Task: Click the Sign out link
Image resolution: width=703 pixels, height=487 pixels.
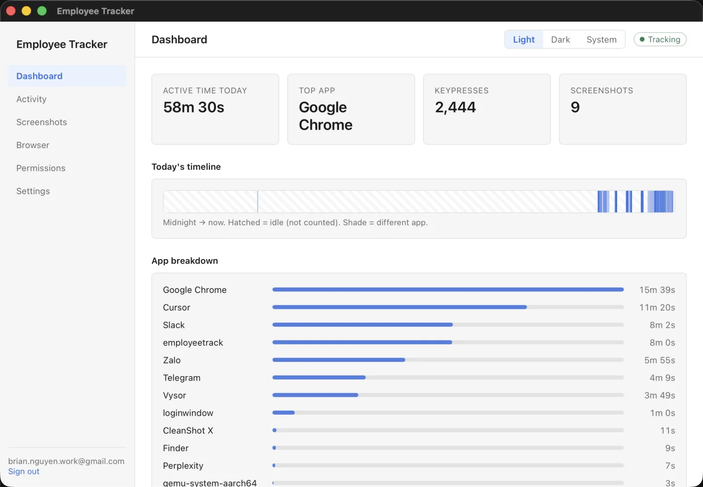Action: (x=24, y=471)
